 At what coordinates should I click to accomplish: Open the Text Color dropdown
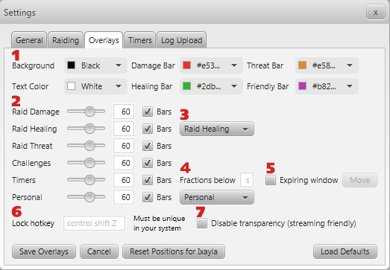coord(95,86)
